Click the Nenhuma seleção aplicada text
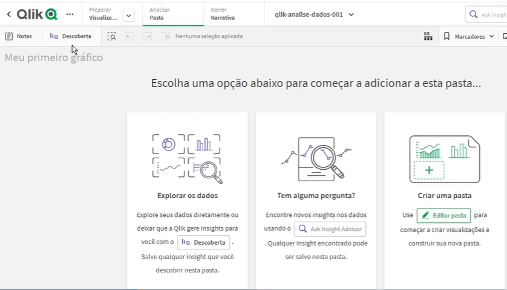 209,36
